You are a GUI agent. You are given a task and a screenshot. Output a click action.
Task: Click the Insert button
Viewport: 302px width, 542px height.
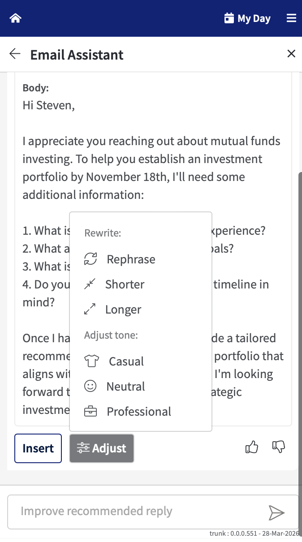pyautogui.click(x=38, y=448)
